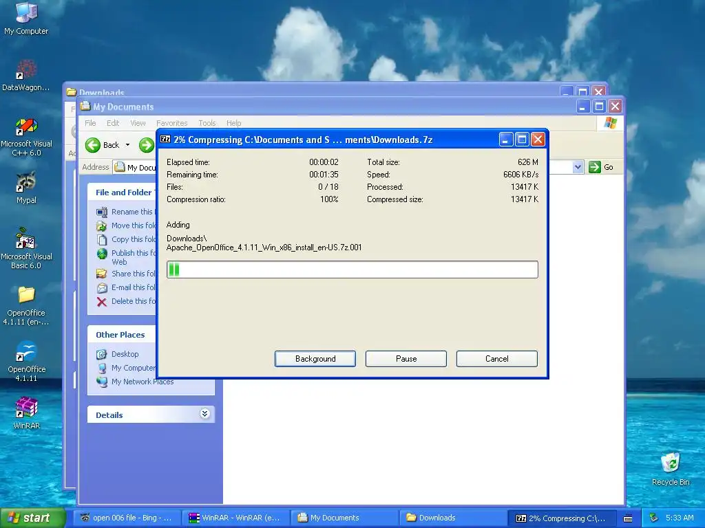This screenshot has height=528, width=705.
Task: Open the address bar dropdown arrow
Action: point(578,167)
